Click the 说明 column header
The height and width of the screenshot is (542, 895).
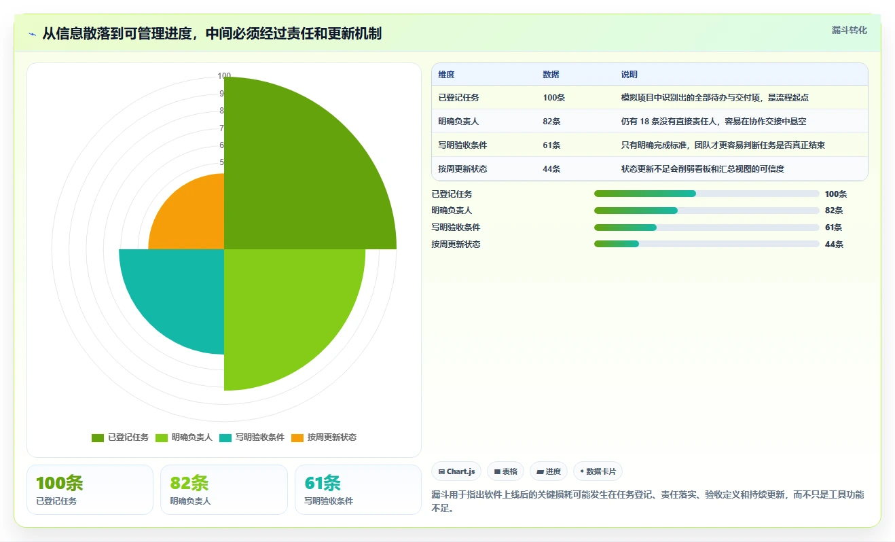tap(629, 75)
